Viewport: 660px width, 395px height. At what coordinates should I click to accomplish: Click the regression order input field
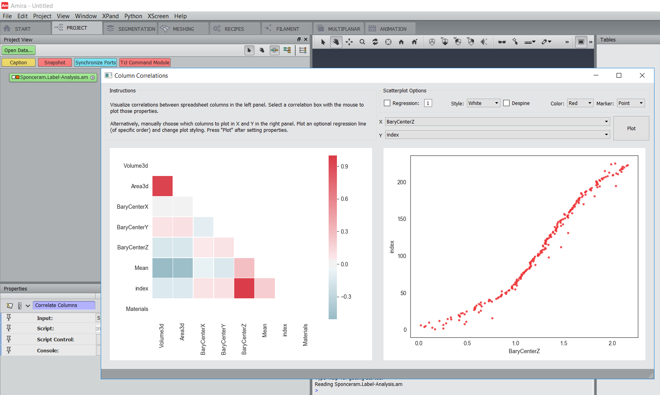tap(428, 103)
